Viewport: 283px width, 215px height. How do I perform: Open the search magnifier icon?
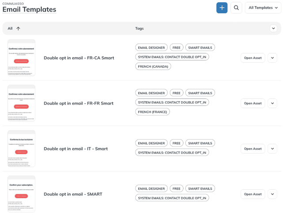[x=236, y=8]
